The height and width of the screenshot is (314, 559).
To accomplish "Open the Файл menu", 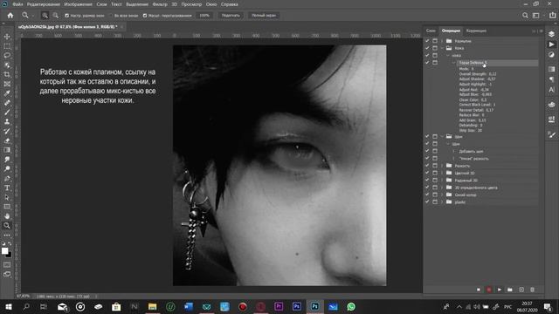I will (x=17, y=4).
